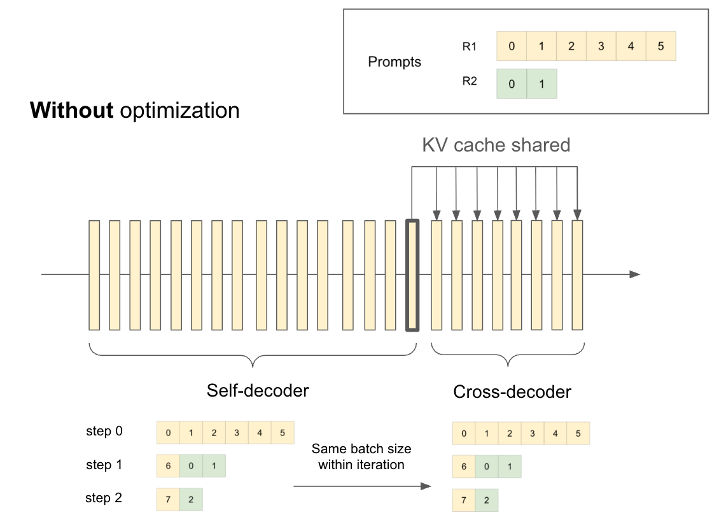Click token 6 in self-decoder step 1
This screenshot has height=522, width=719.
[x=168, y=466]
